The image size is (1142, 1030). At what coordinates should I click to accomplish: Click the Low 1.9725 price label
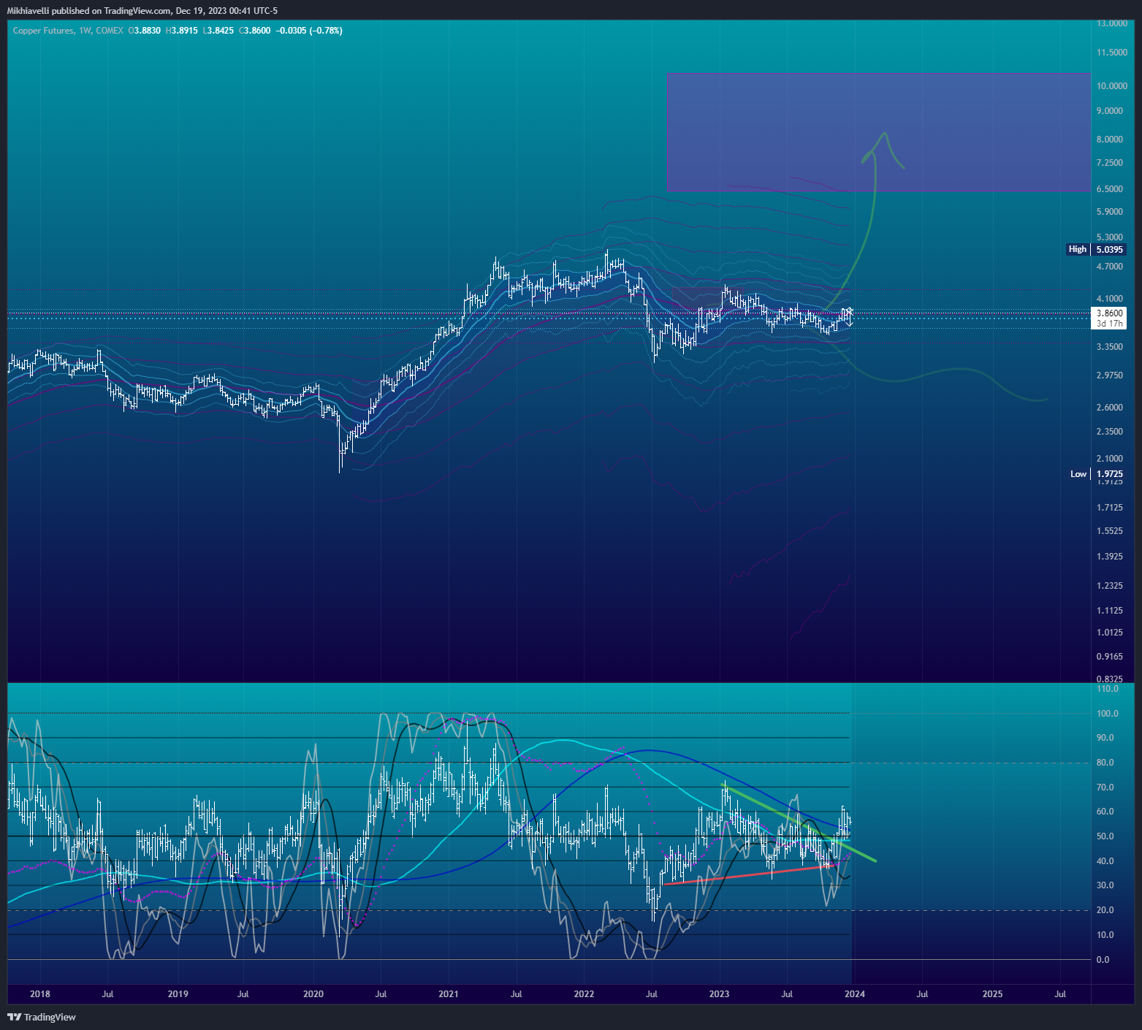[x=1097, y=474]
